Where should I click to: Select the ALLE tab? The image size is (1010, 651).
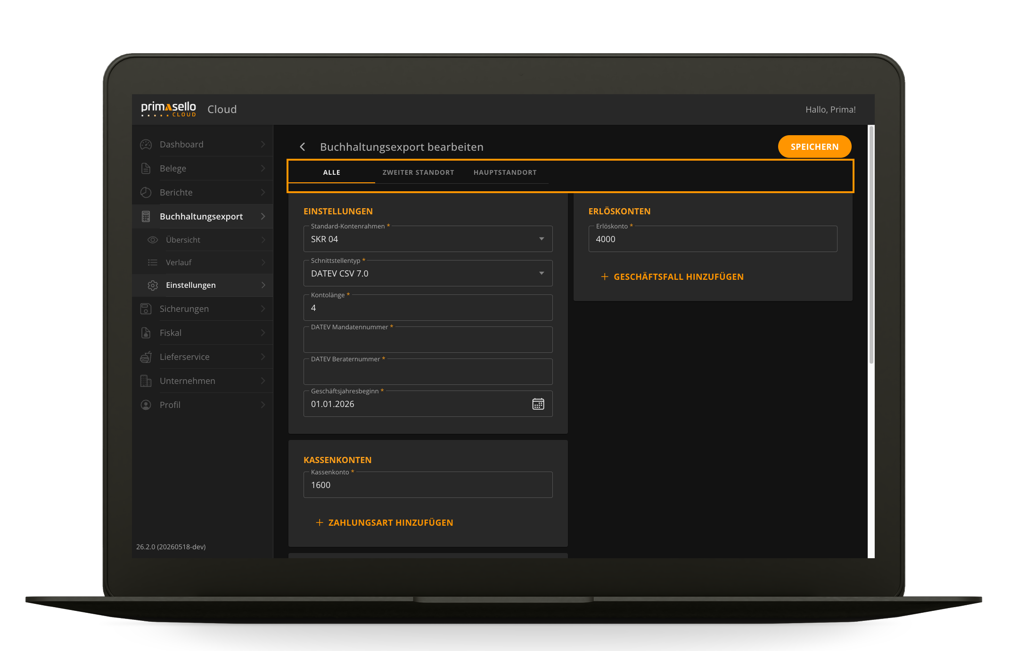(332, 172)
